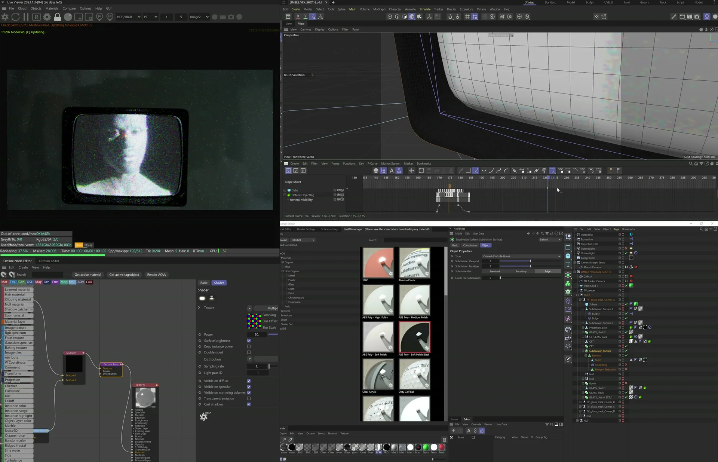Click LiveDB Search input field

[415, 240]
